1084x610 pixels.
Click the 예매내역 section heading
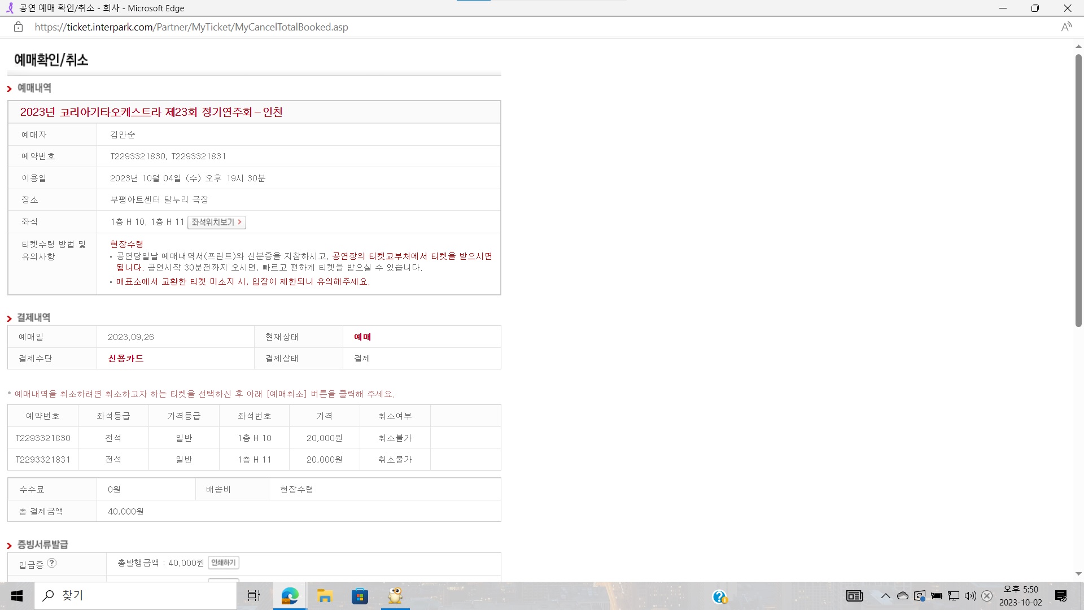[x=34, y=88]
